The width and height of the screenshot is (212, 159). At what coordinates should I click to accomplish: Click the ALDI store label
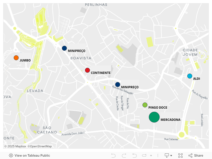197,79
